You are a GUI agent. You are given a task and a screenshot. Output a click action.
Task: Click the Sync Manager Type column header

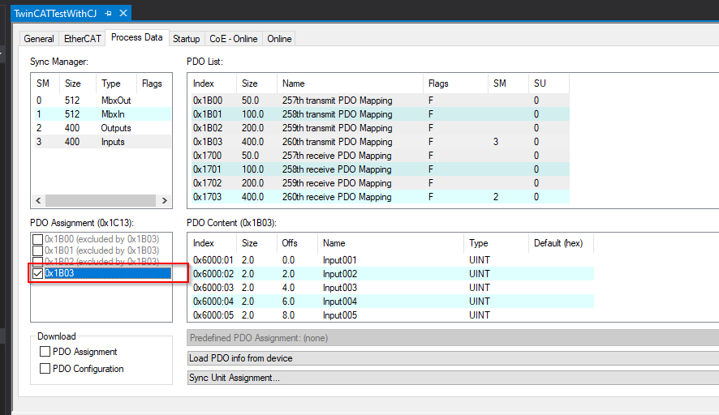(117, 83)
